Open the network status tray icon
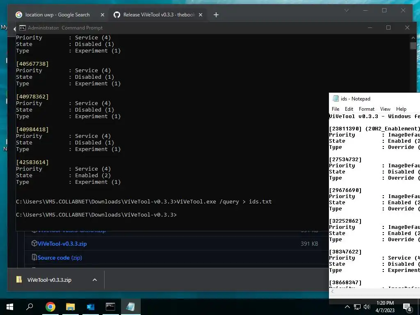This screenshot has width=420, height=315. click(357, 307)
